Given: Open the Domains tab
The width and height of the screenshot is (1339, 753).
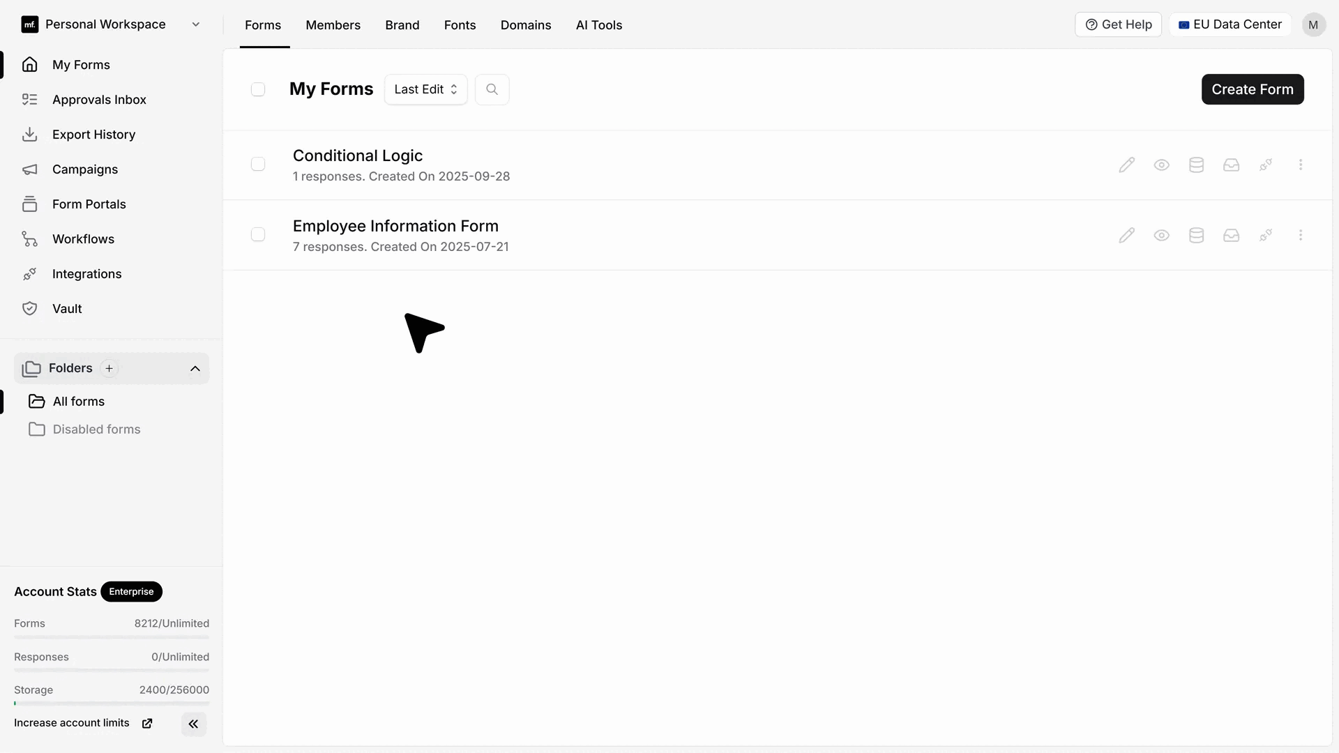Looking at the screenshot, I should [526, 25].
